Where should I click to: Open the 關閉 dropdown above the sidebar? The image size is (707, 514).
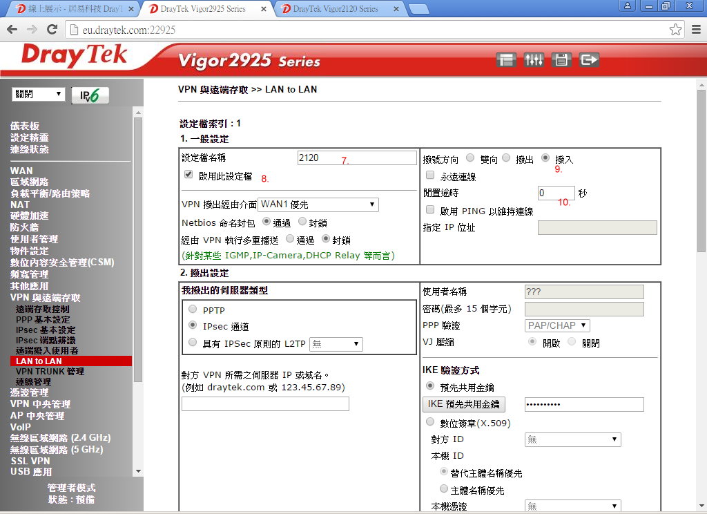click(x=38, y=94)
